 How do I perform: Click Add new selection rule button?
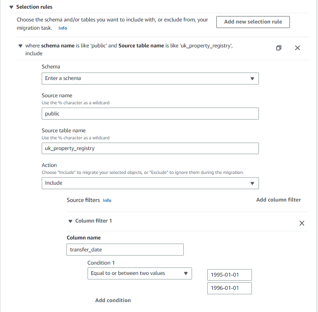click(x=253, y=22)
